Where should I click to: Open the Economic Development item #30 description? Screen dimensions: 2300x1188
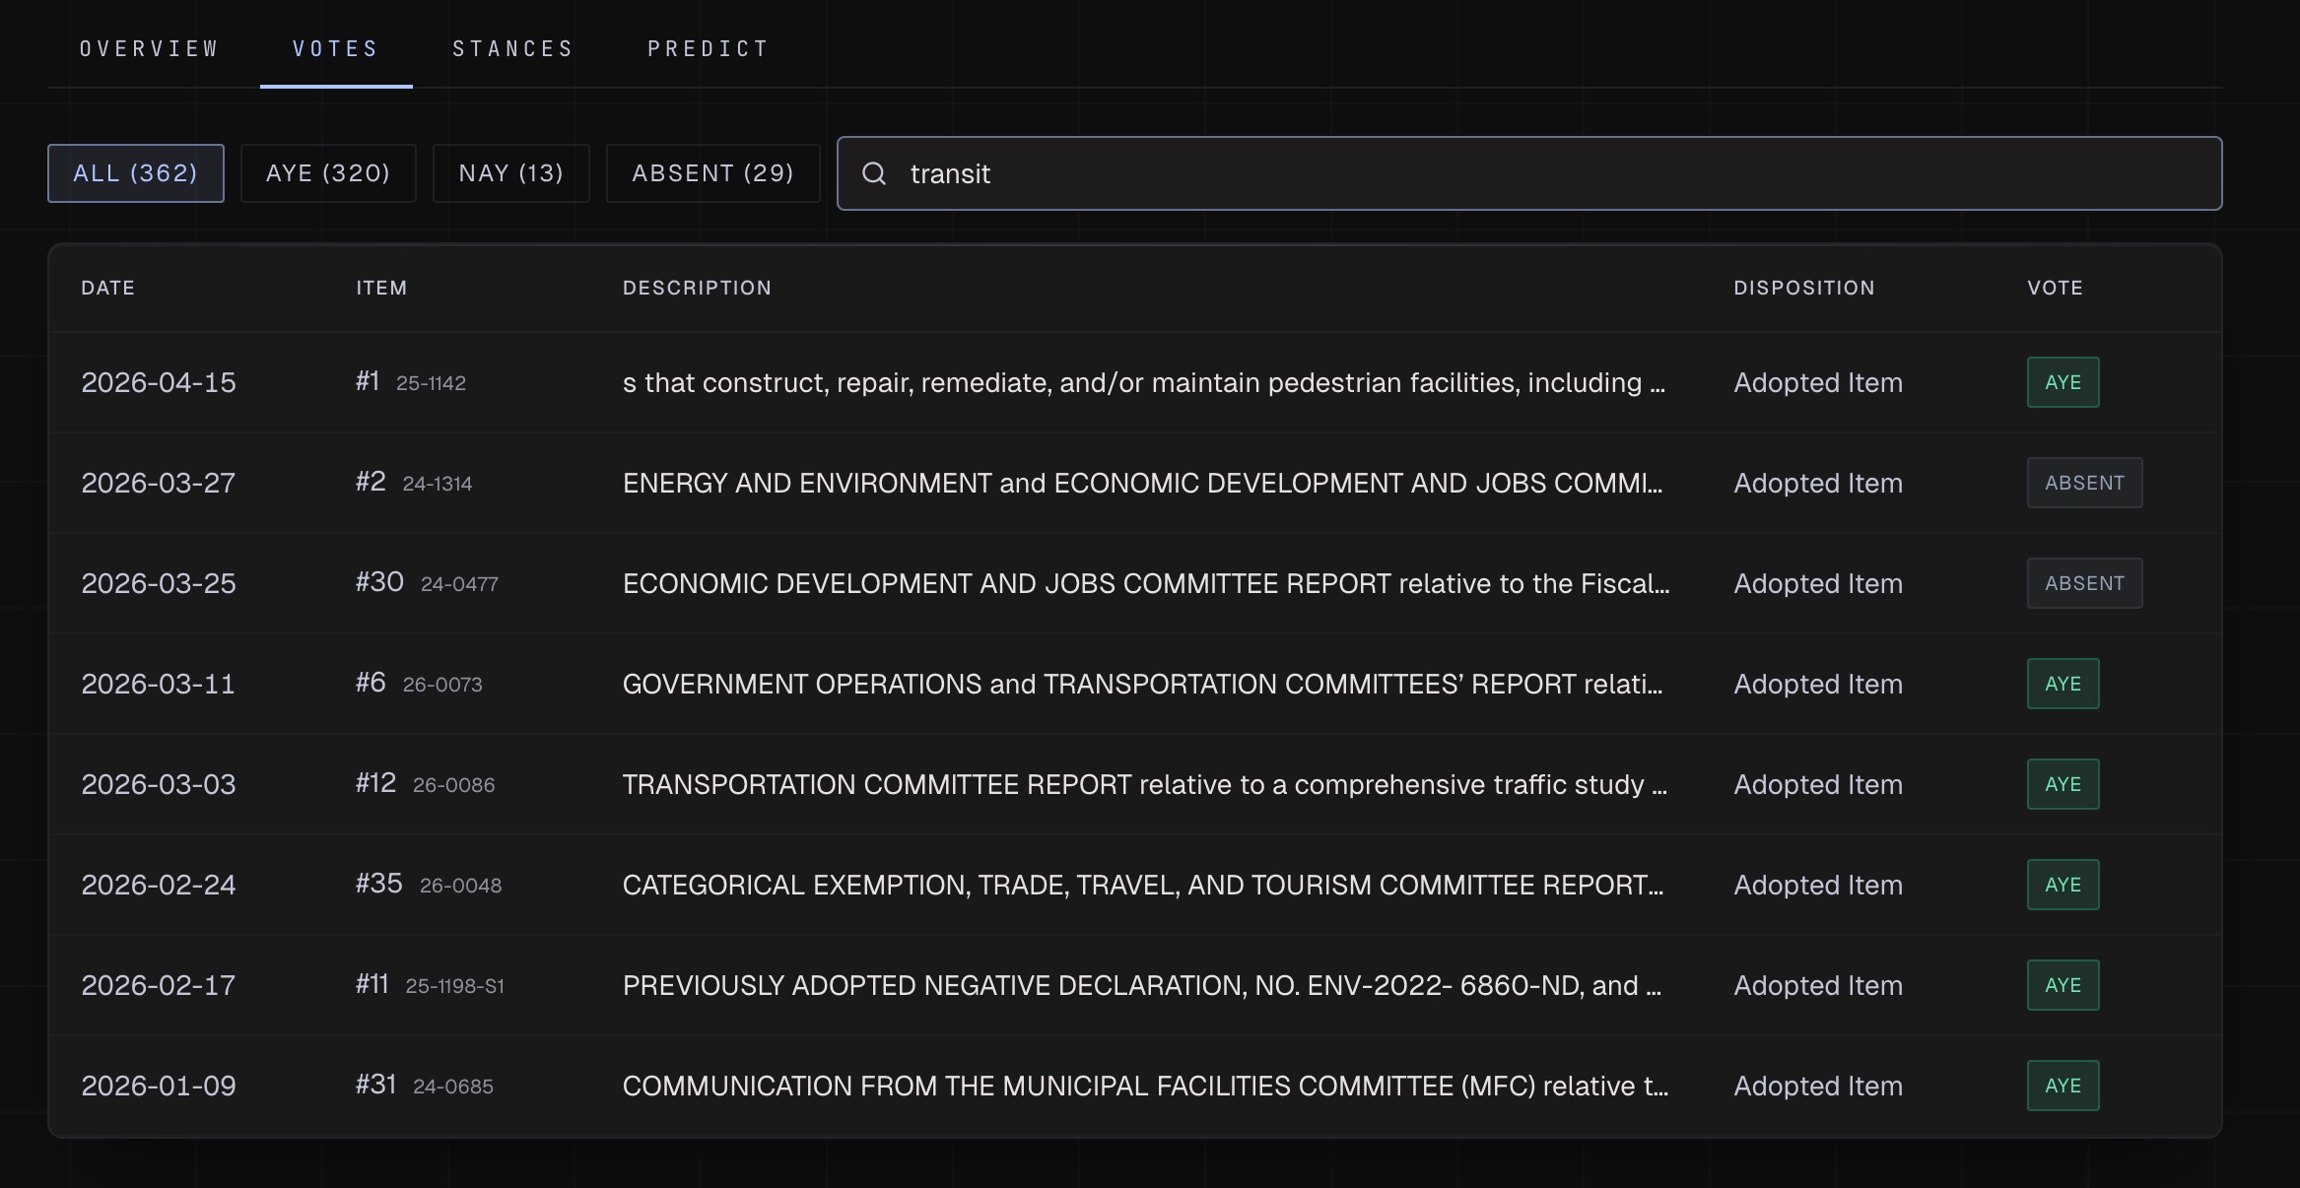tap(1145, 583)
